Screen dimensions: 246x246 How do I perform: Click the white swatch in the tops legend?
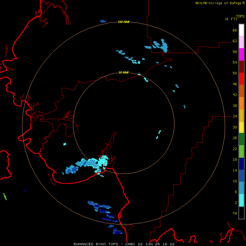(241, 30)
